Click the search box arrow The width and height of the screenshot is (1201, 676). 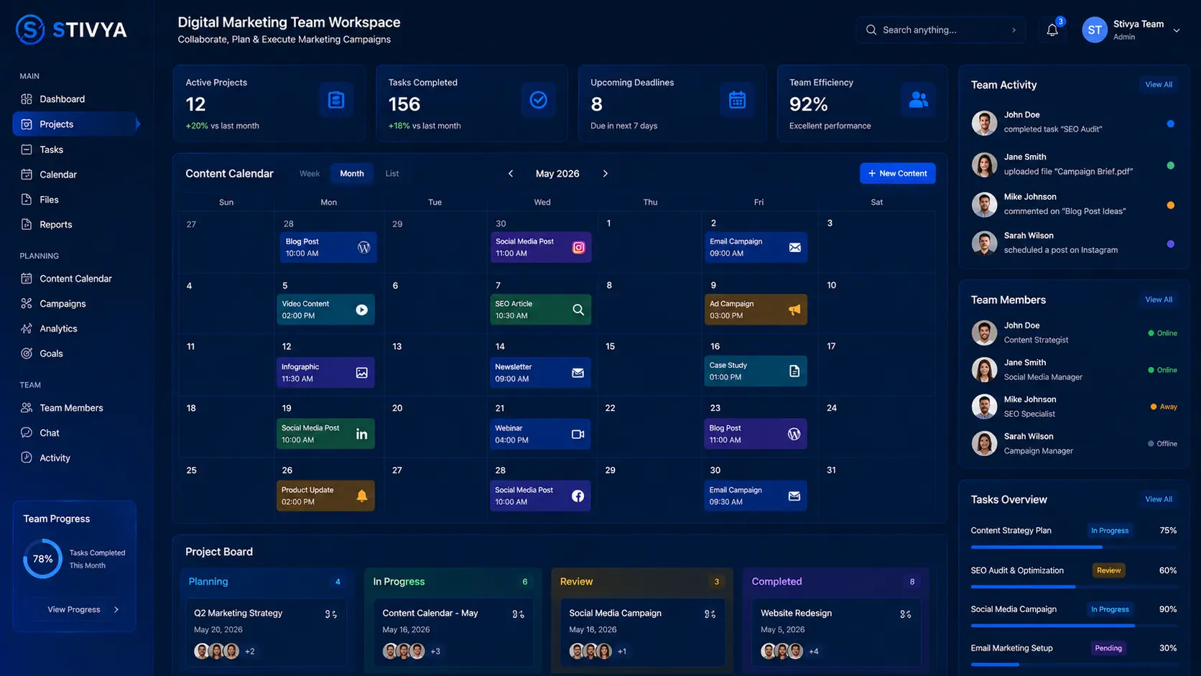point(1014,30)
